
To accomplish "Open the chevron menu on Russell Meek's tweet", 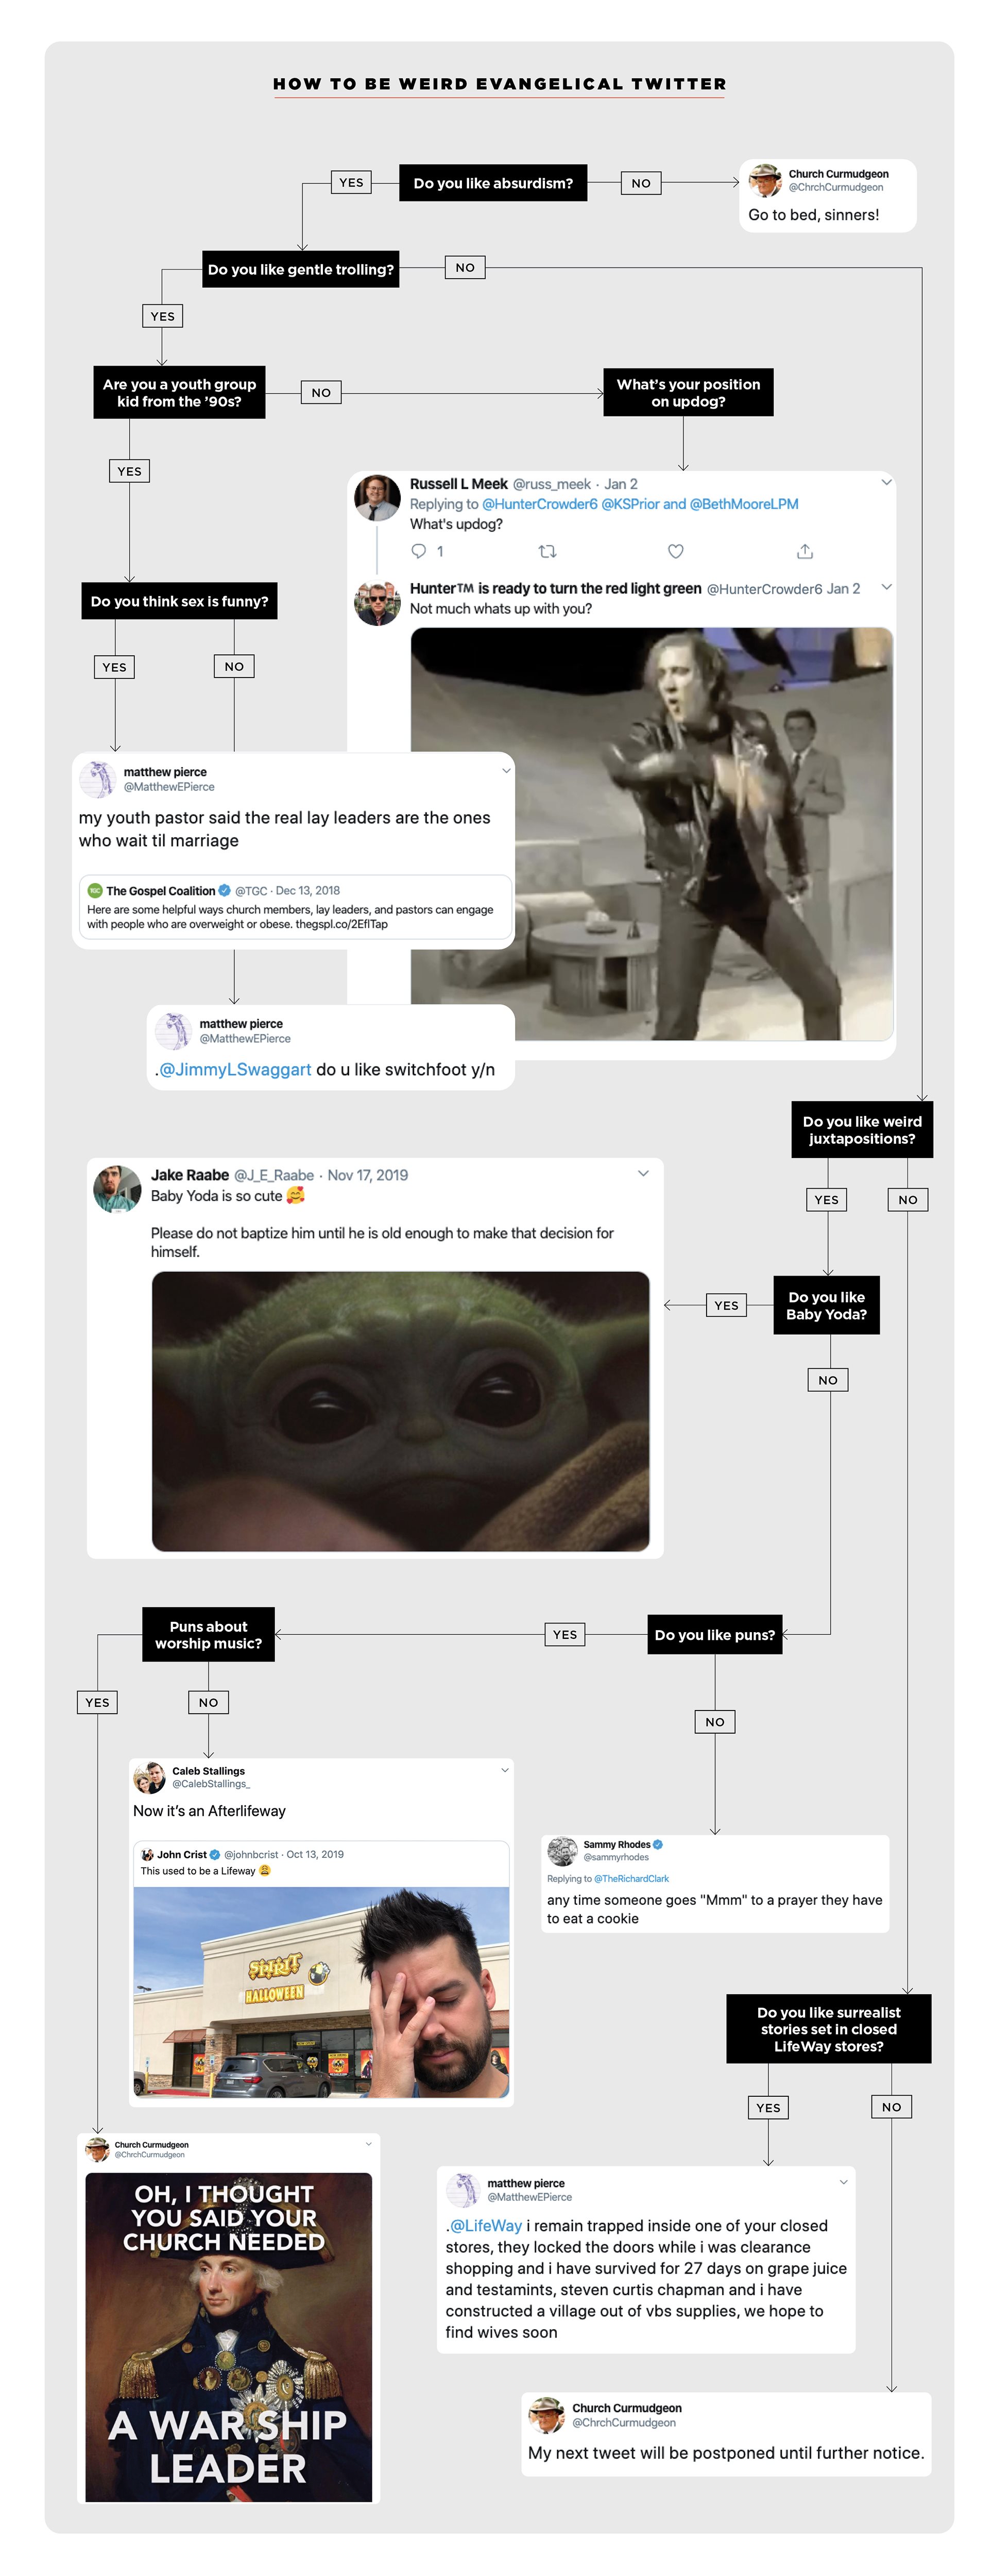I will click(886, 482).
